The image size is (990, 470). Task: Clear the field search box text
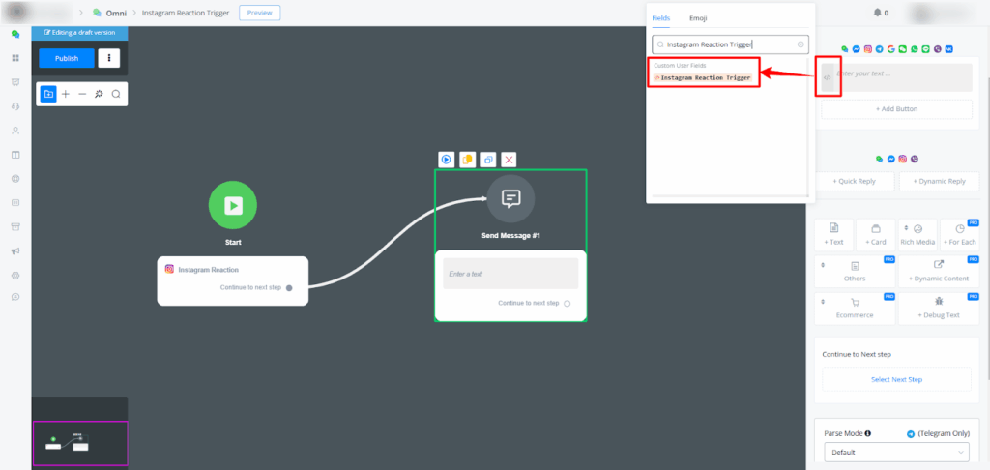click(801, 44)
